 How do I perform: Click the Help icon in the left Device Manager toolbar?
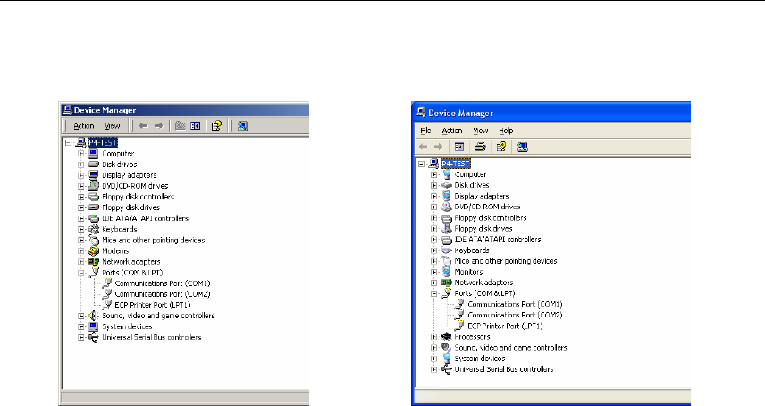tap(216, 126)
